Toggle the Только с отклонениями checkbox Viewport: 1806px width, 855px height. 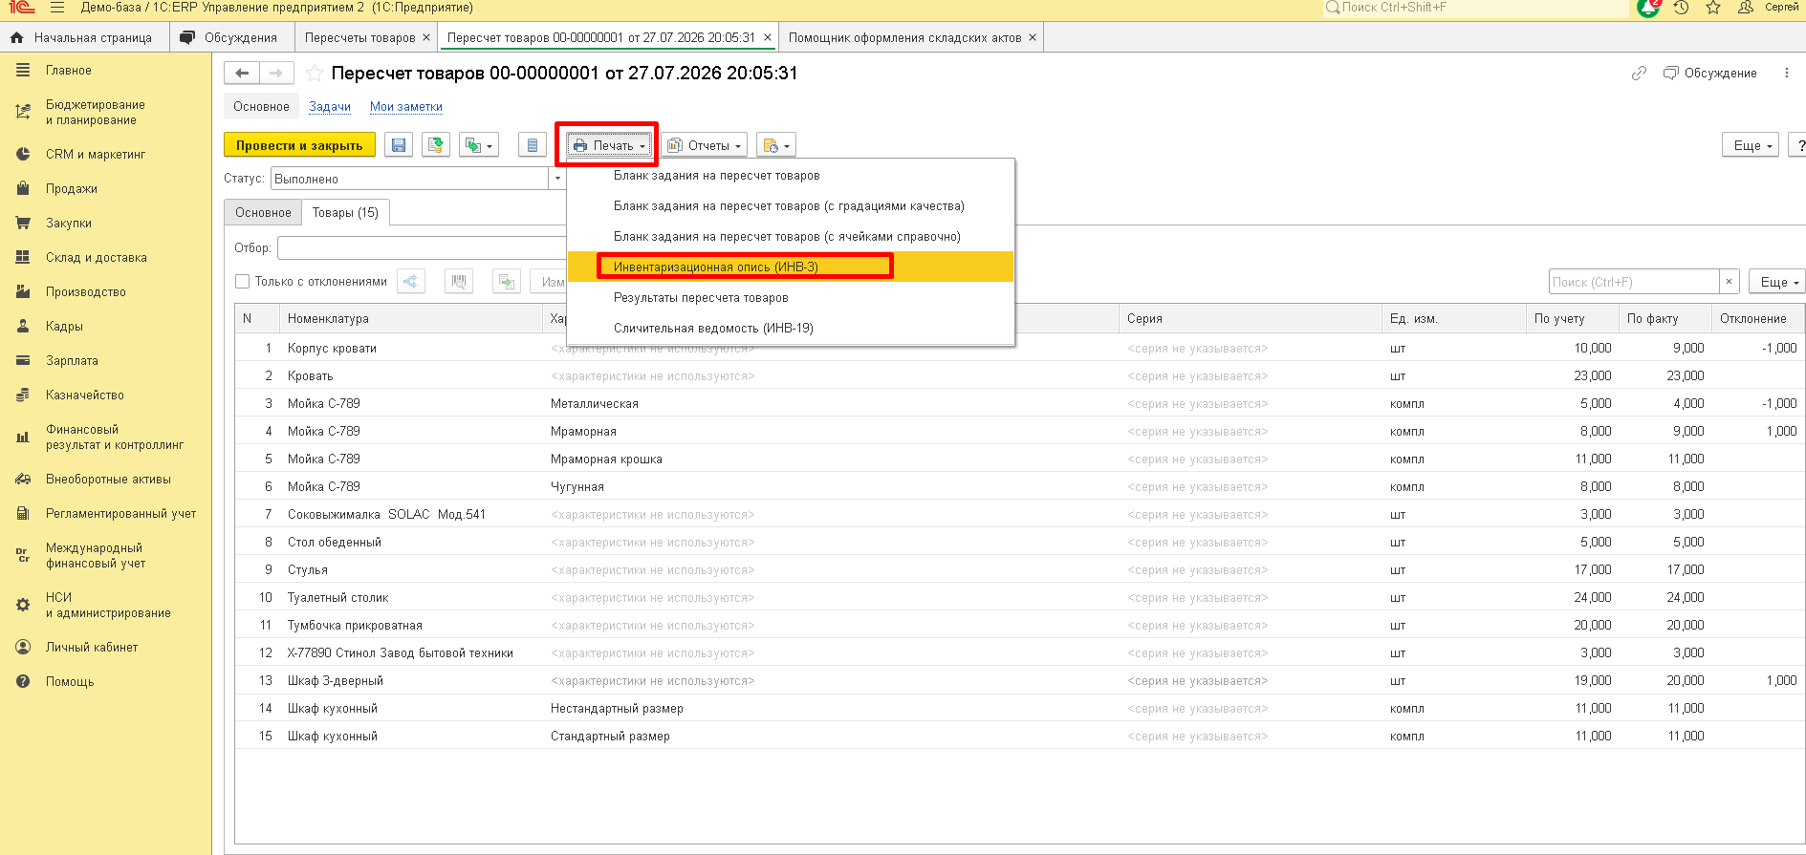pyautogui.click(x=243, y=282)
